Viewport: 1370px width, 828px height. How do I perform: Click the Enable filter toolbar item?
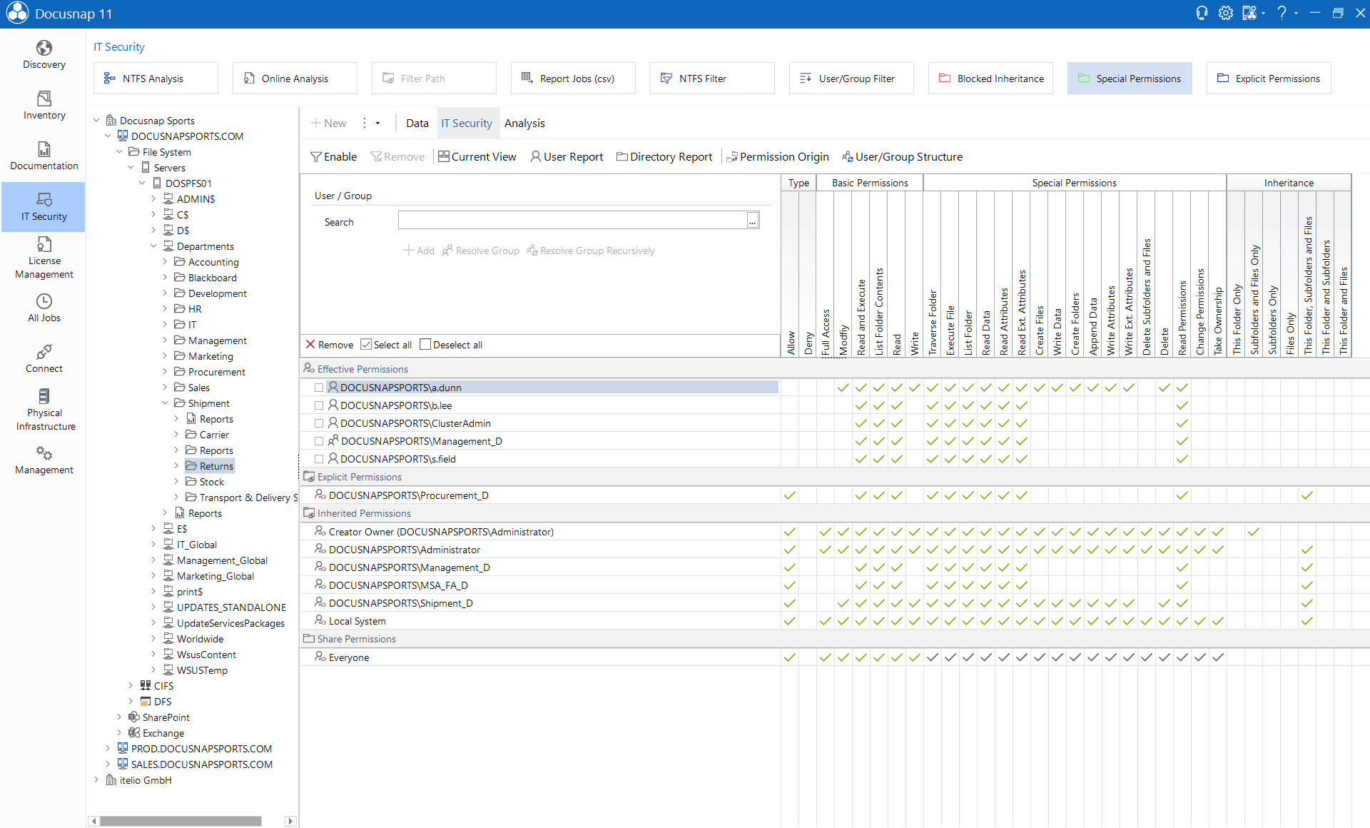pos(333,157)
